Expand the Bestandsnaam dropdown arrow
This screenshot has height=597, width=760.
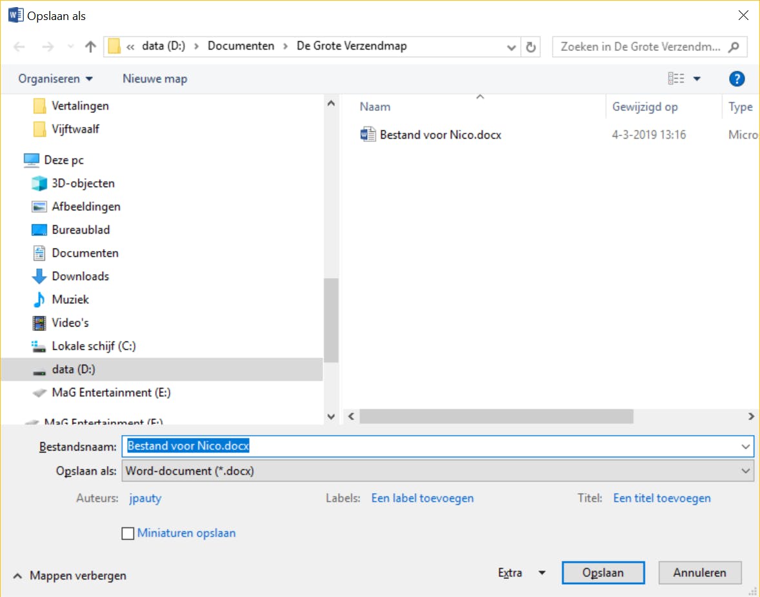tap(745, 446)
